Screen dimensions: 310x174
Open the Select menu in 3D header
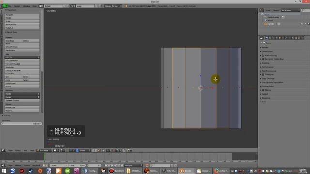[x=18, y=150]
